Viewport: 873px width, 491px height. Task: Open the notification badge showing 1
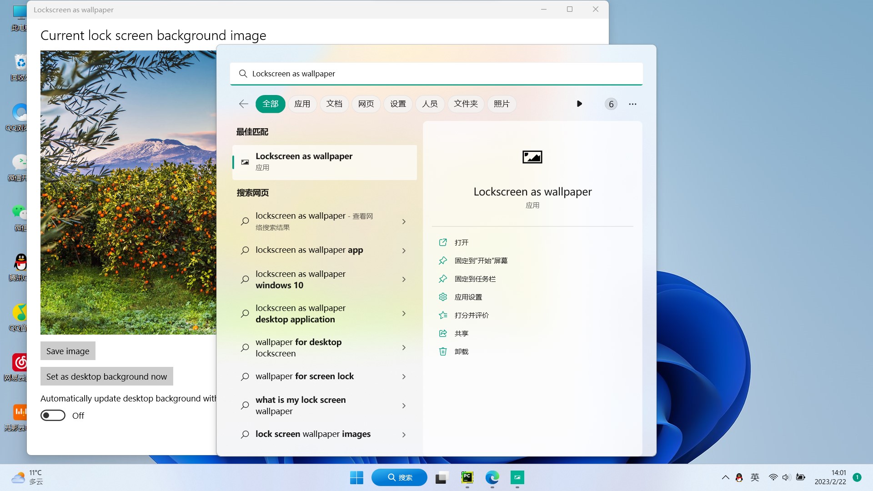tap(857, 477)
